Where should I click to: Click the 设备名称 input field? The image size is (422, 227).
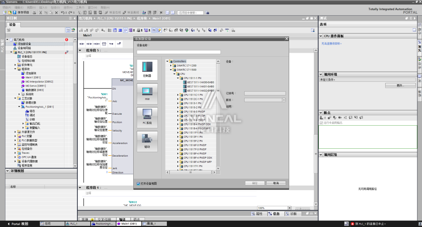coord(179,52)
